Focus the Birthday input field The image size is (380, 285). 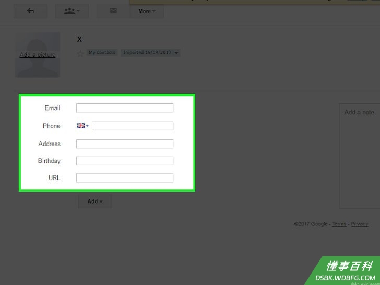(125, 161)
